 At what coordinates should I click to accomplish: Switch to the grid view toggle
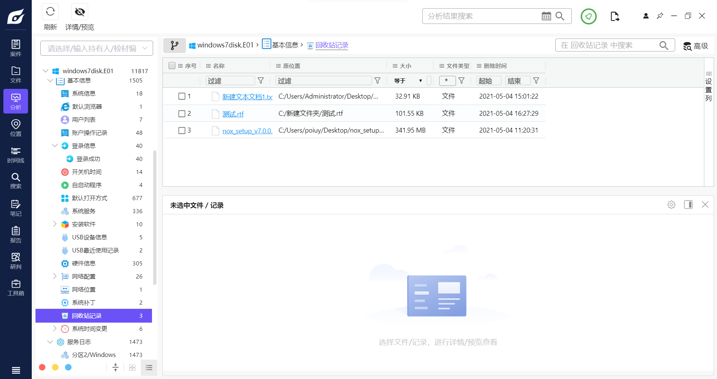pyautogui.click(x=132, y=368)
